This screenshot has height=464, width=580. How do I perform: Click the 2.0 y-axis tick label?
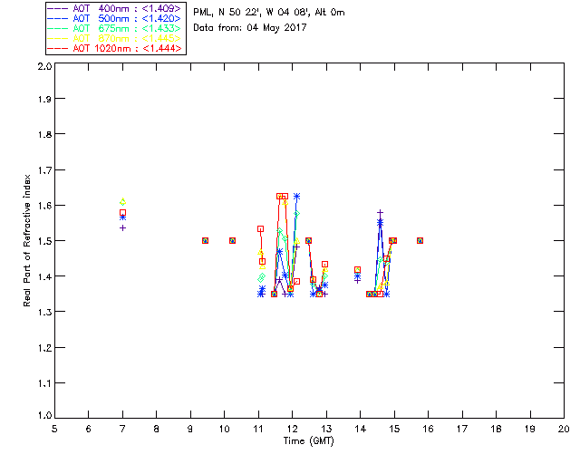point(44,66)
